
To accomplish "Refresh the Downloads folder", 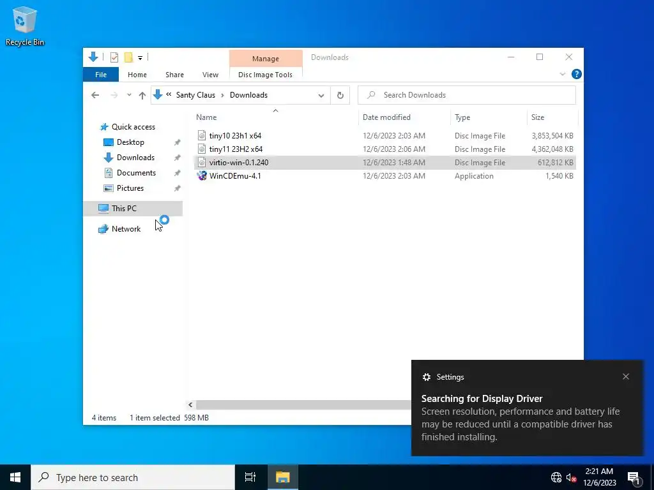I will point(340,96).
